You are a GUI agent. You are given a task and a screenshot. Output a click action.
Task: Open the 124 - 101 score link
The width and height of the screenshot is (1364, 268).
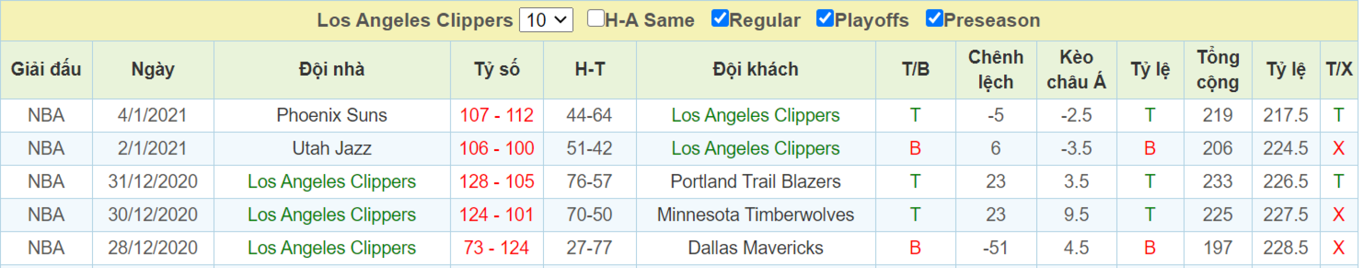pyautogui.click(x=497, y=214)
